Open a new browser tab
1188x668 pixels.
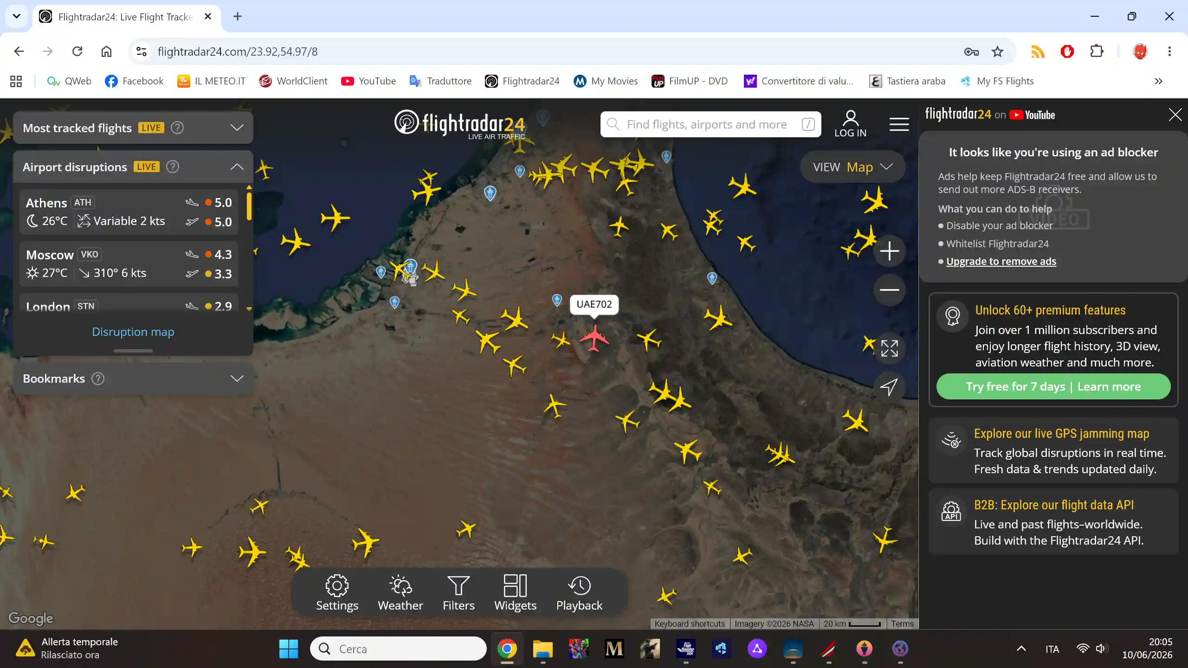point(238,16)
